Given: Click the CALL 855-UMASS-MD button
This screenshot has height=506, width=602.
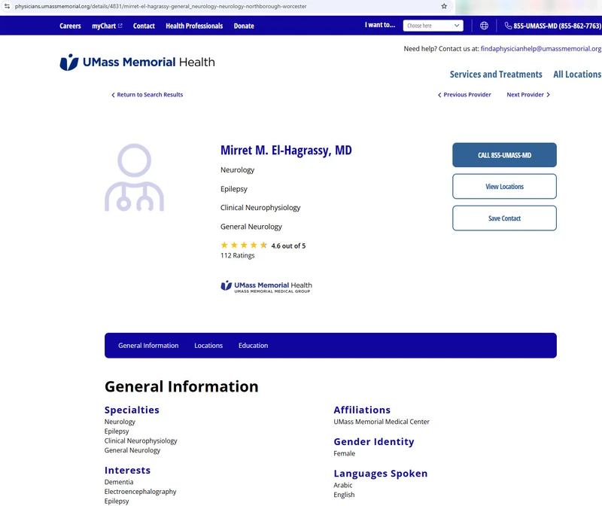Looking at the screenshot, I should [x=504, y=155].
